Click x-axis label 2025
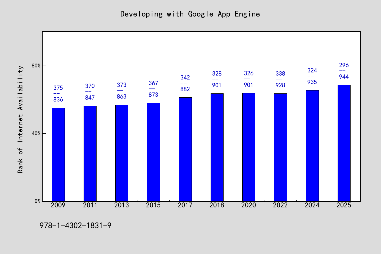Viewport: 381px width, 254px height. click(344, 205)
